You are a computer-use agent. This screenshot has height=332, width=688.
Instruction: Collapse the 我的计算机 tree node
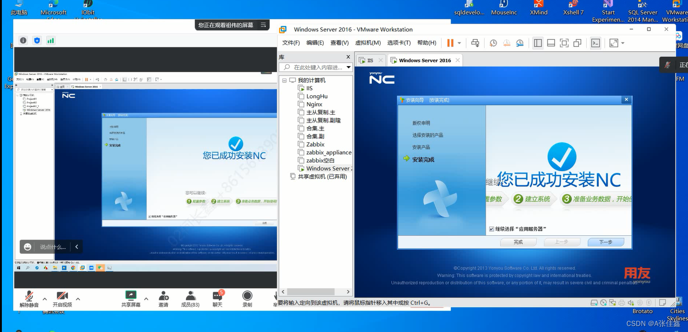pos(285,80)
